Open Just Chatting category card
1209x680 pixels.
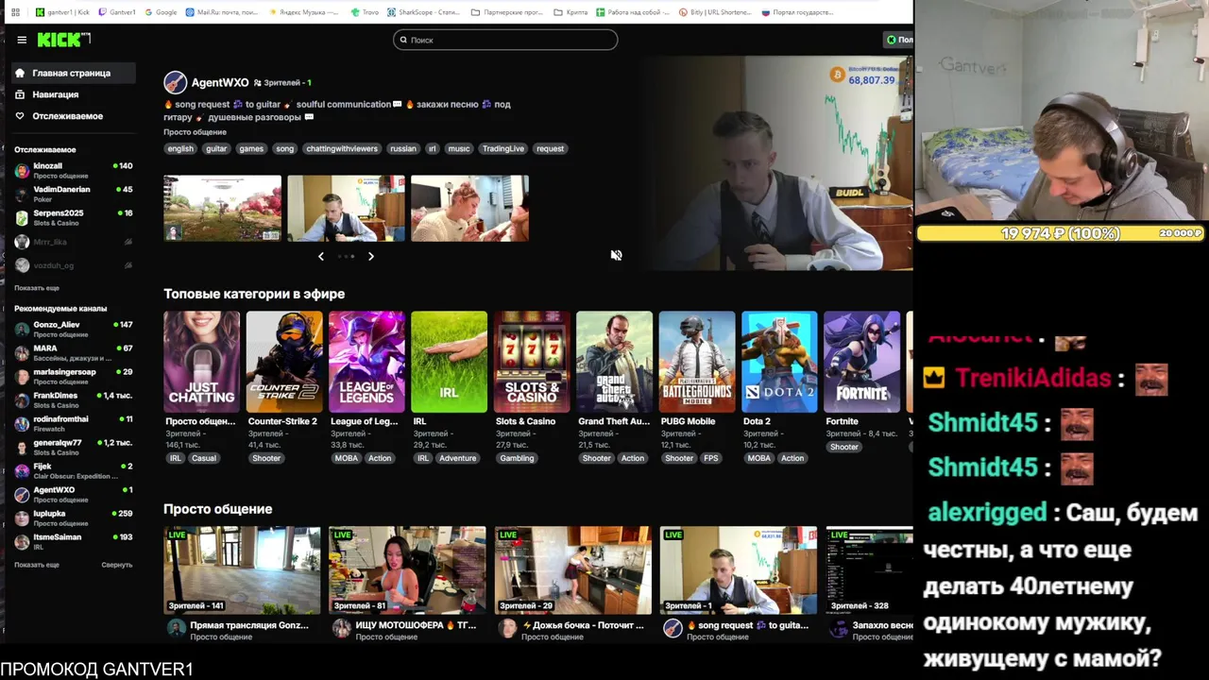(201, 362)
